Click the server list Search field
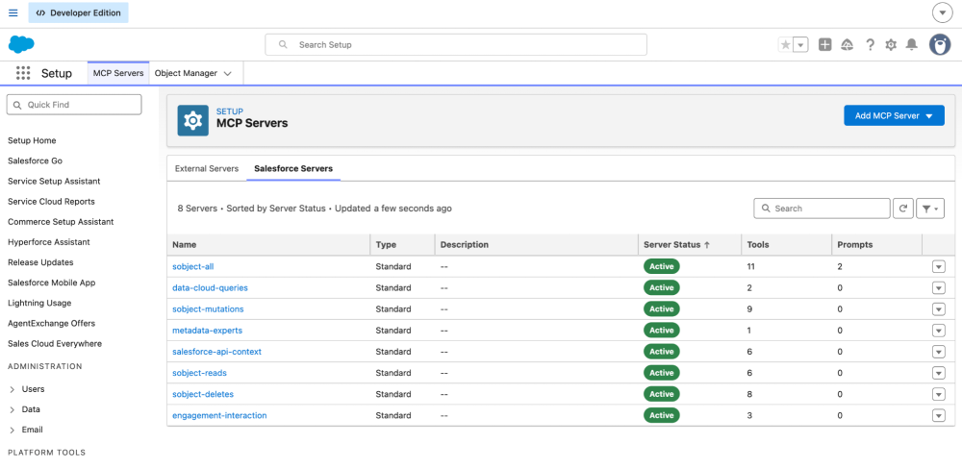 coord(822,209)
